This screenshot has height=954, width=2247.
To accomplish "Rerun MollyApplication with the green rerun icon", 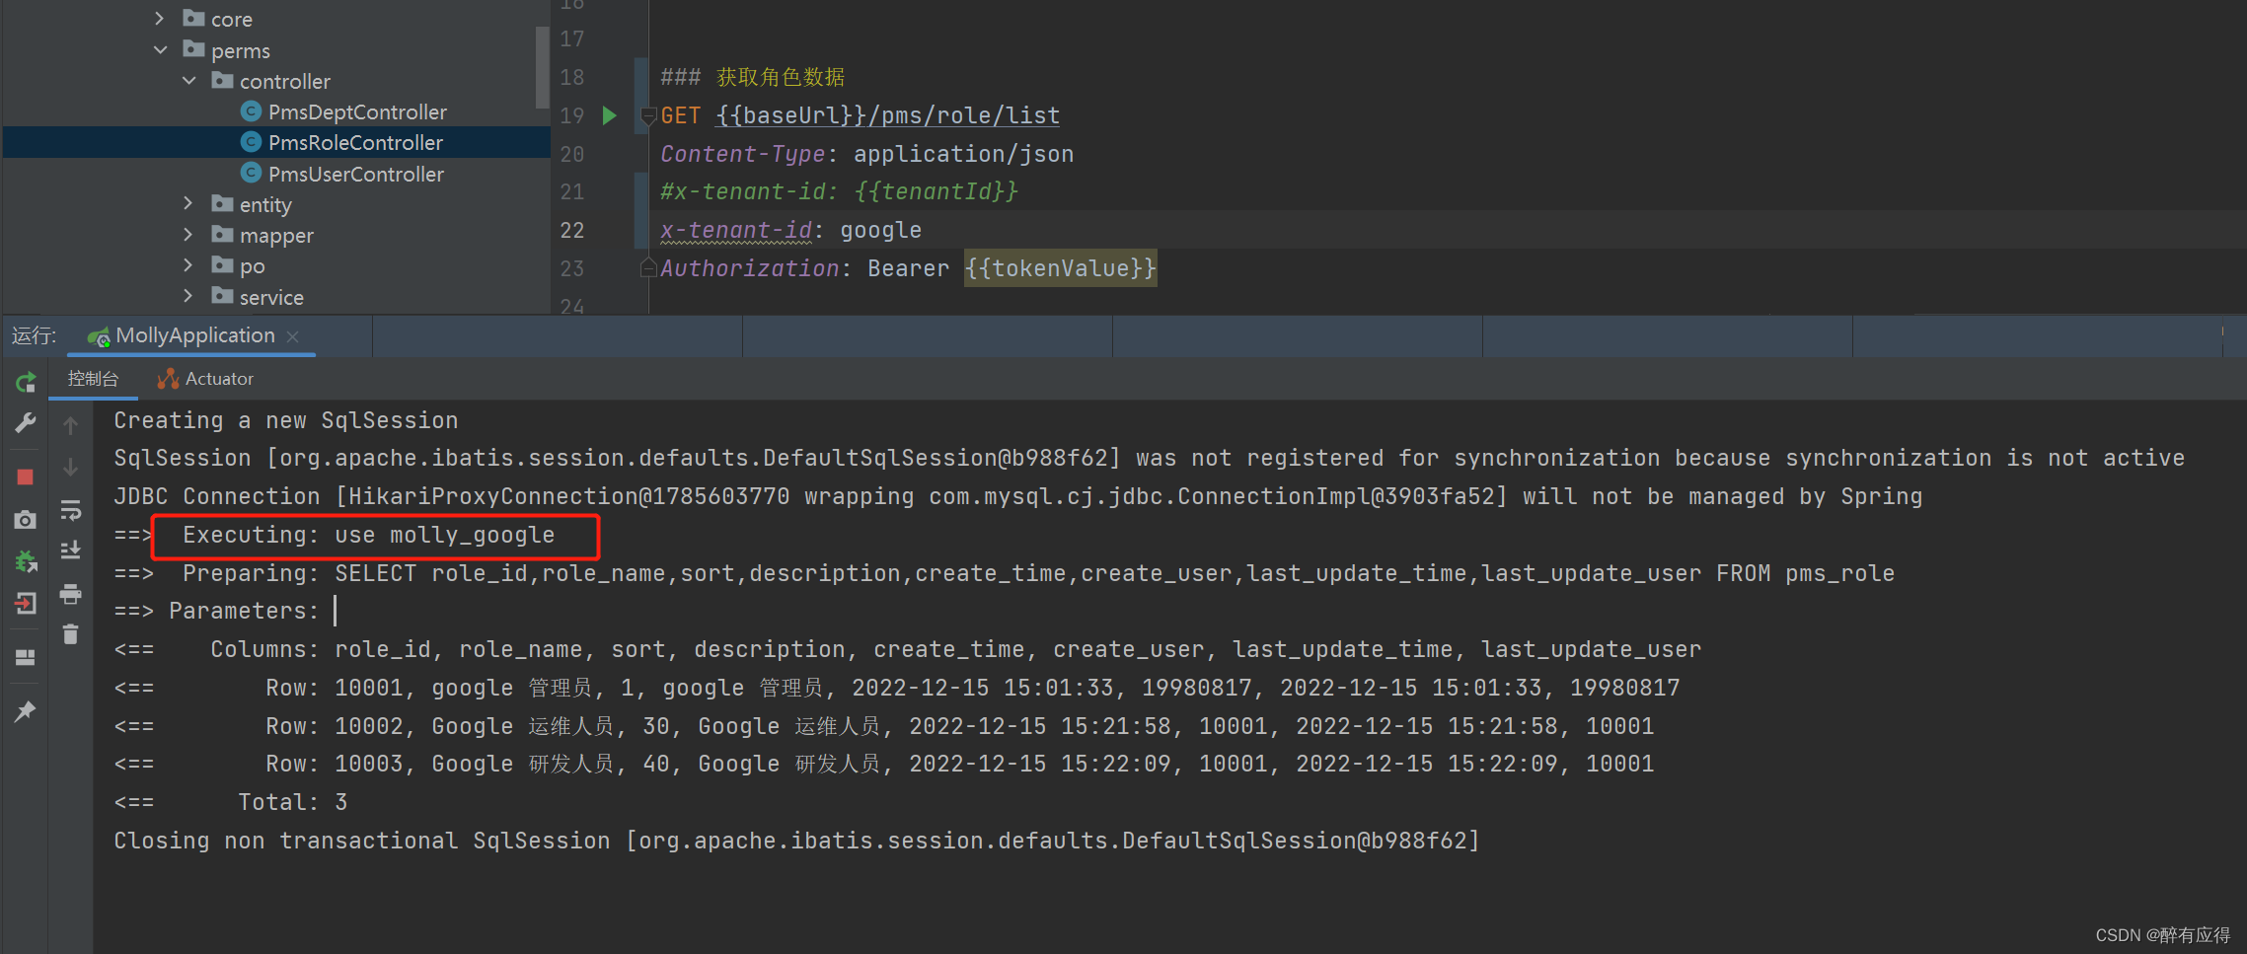I will [x=26, y=382].
